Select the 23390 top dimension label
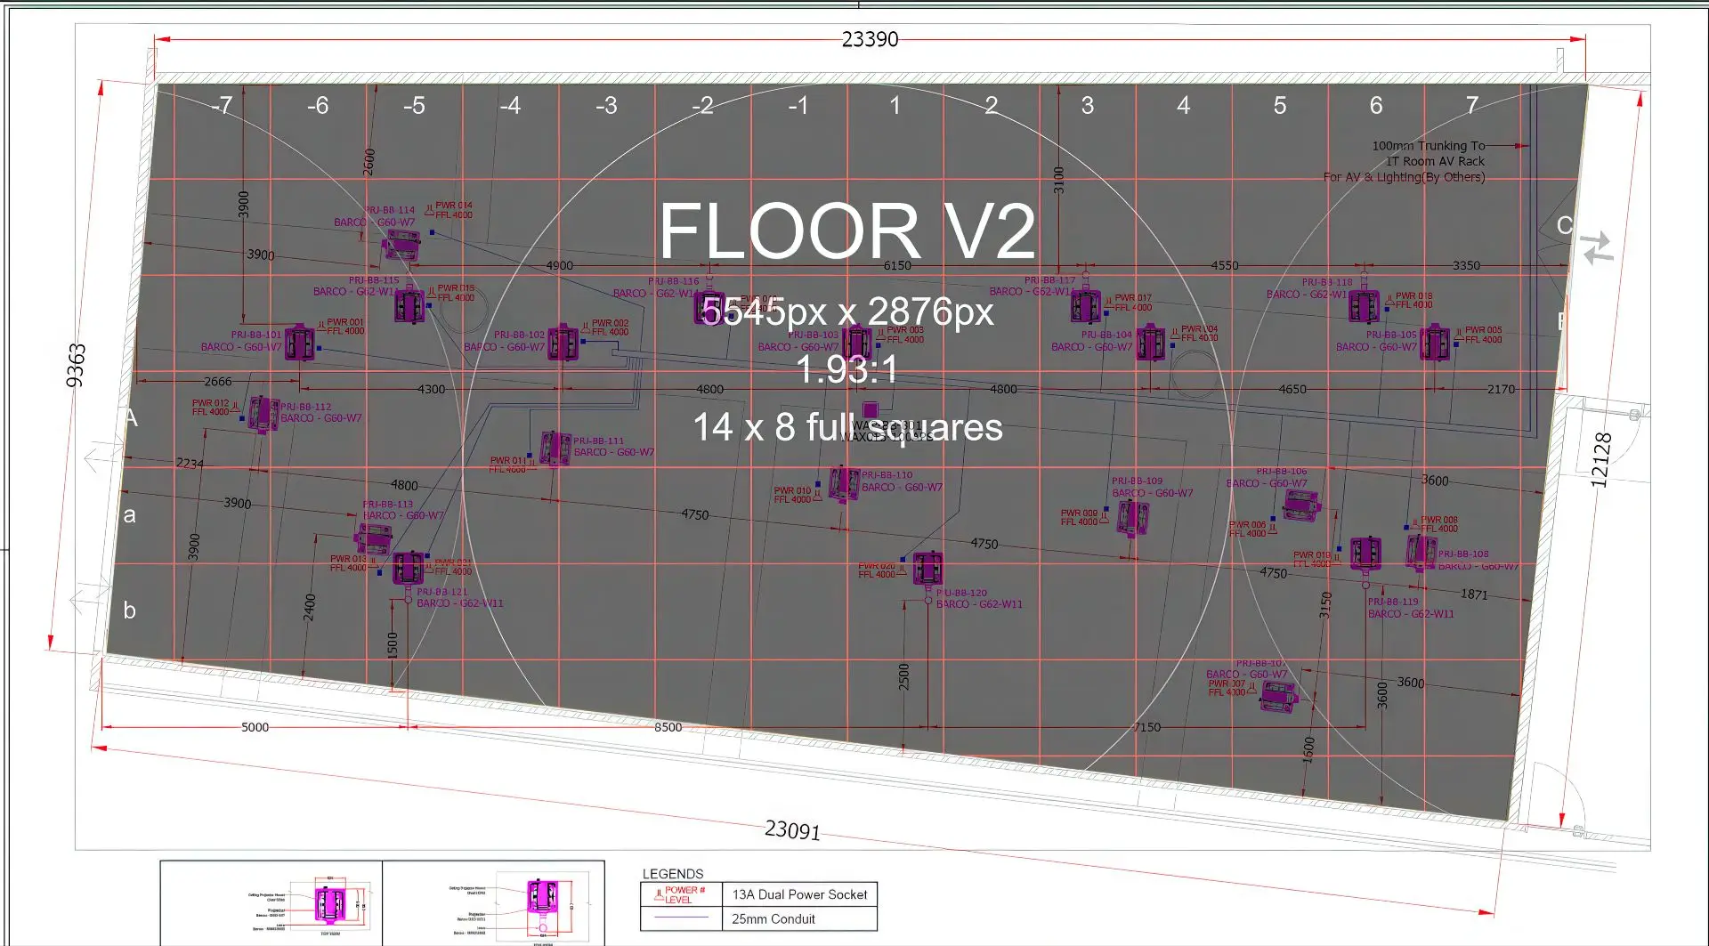The image size is (1709, 946). tap(870, 39)
